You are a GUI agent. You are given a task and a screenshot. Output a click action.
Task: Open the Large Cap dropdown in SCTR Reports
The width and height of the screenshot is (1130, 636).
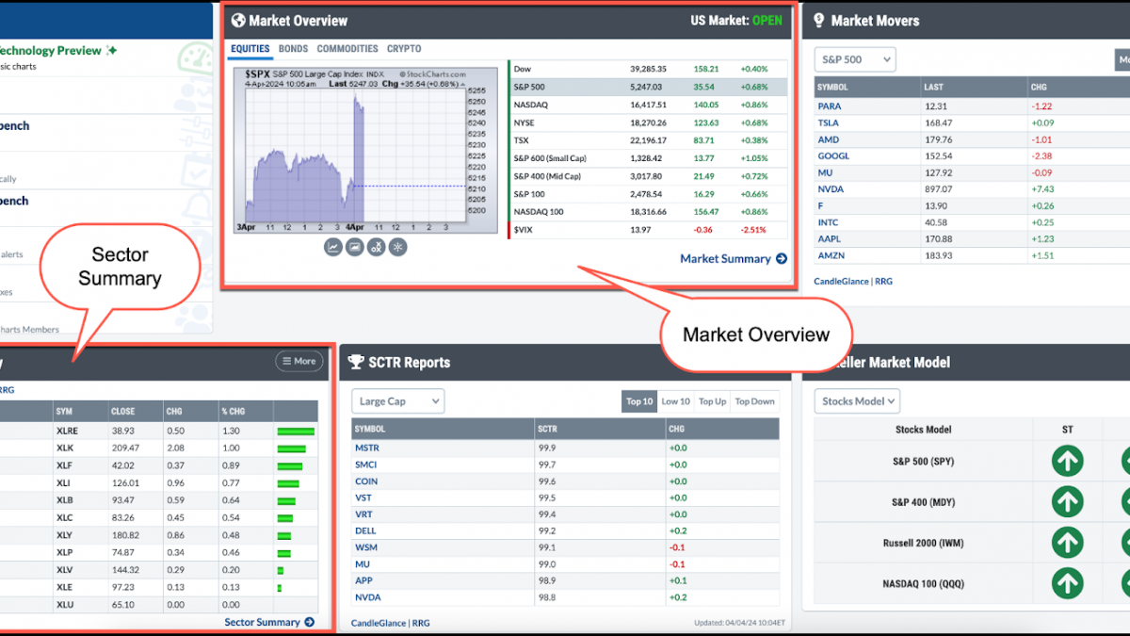point(397,400)
